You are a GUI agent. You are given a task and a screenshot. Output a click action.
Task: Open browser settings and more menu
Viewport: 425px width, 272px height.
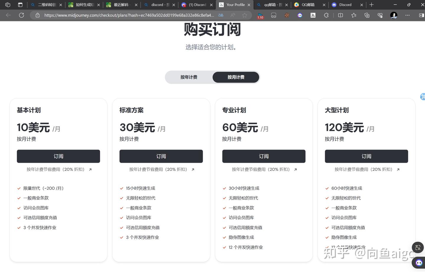[x=407, y=15]
